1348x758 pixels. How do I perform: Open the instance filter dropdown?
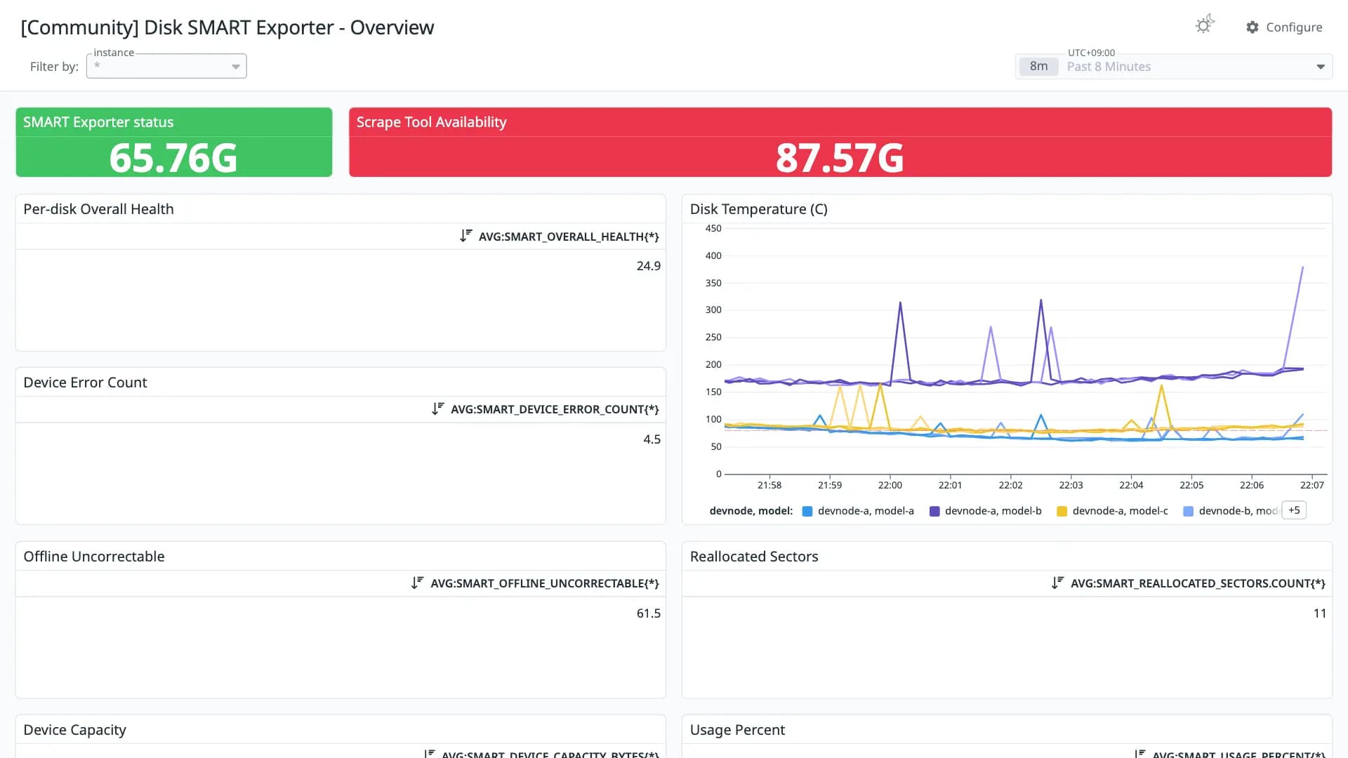click(166, 66)
